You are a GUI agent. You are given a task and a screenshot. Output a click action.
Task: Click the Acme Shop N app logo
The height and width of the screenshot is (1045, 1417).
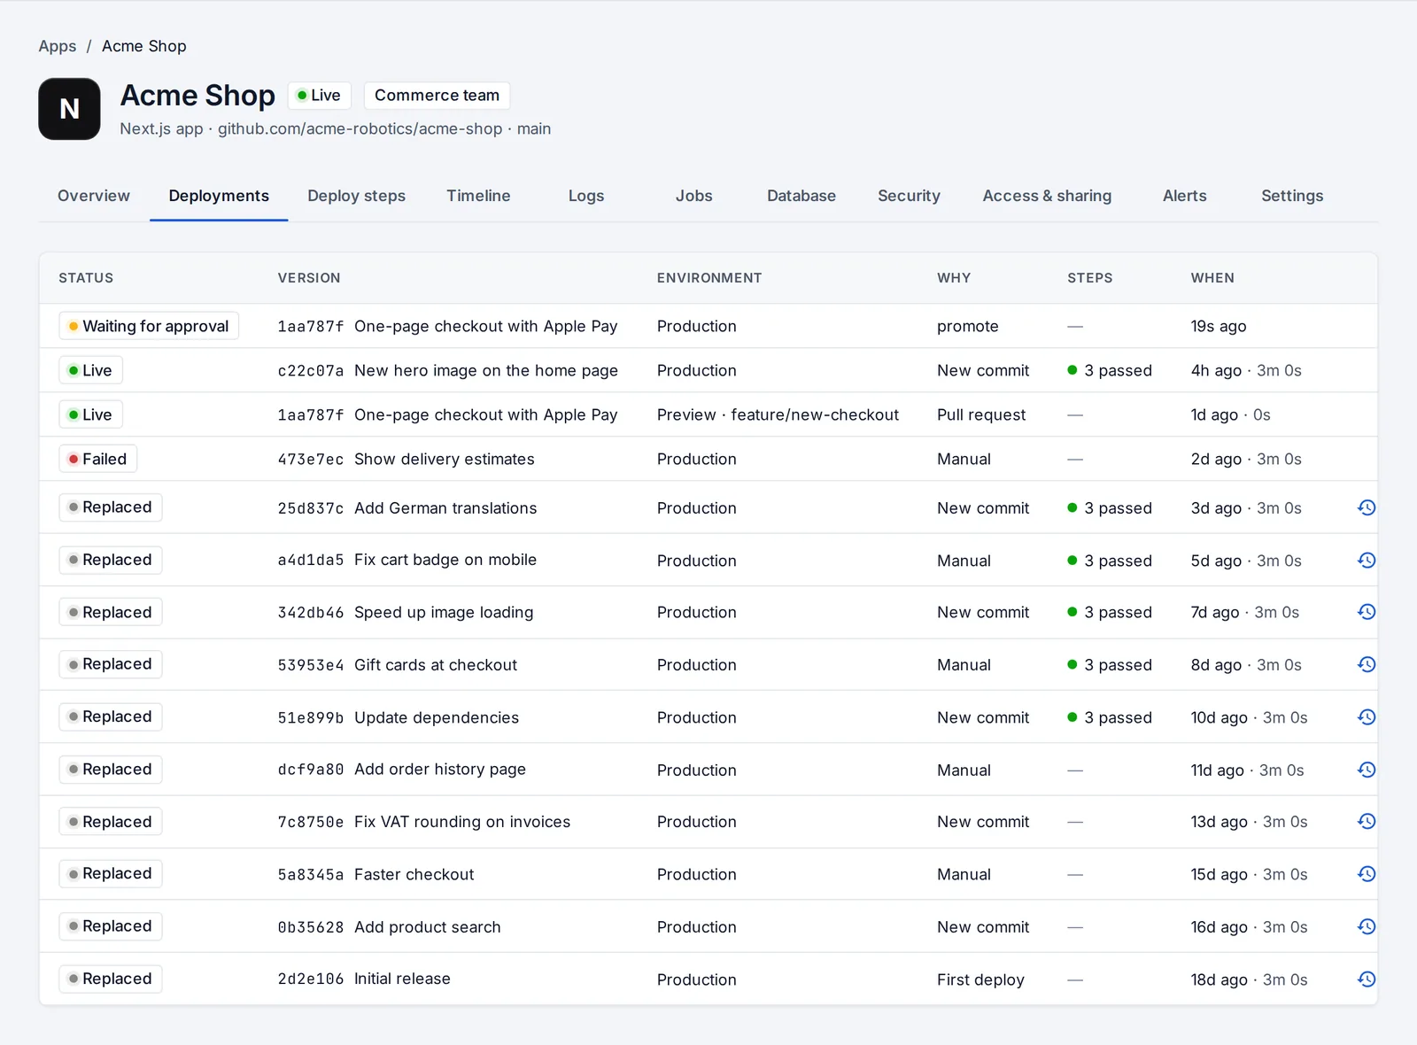coord(69,109)
